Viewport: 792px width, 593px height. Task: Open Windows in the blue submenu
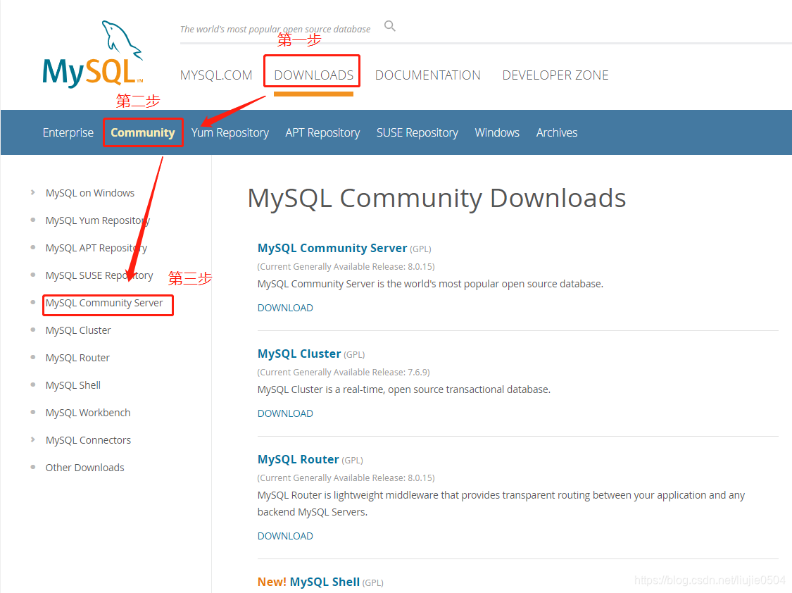(497, 133)
